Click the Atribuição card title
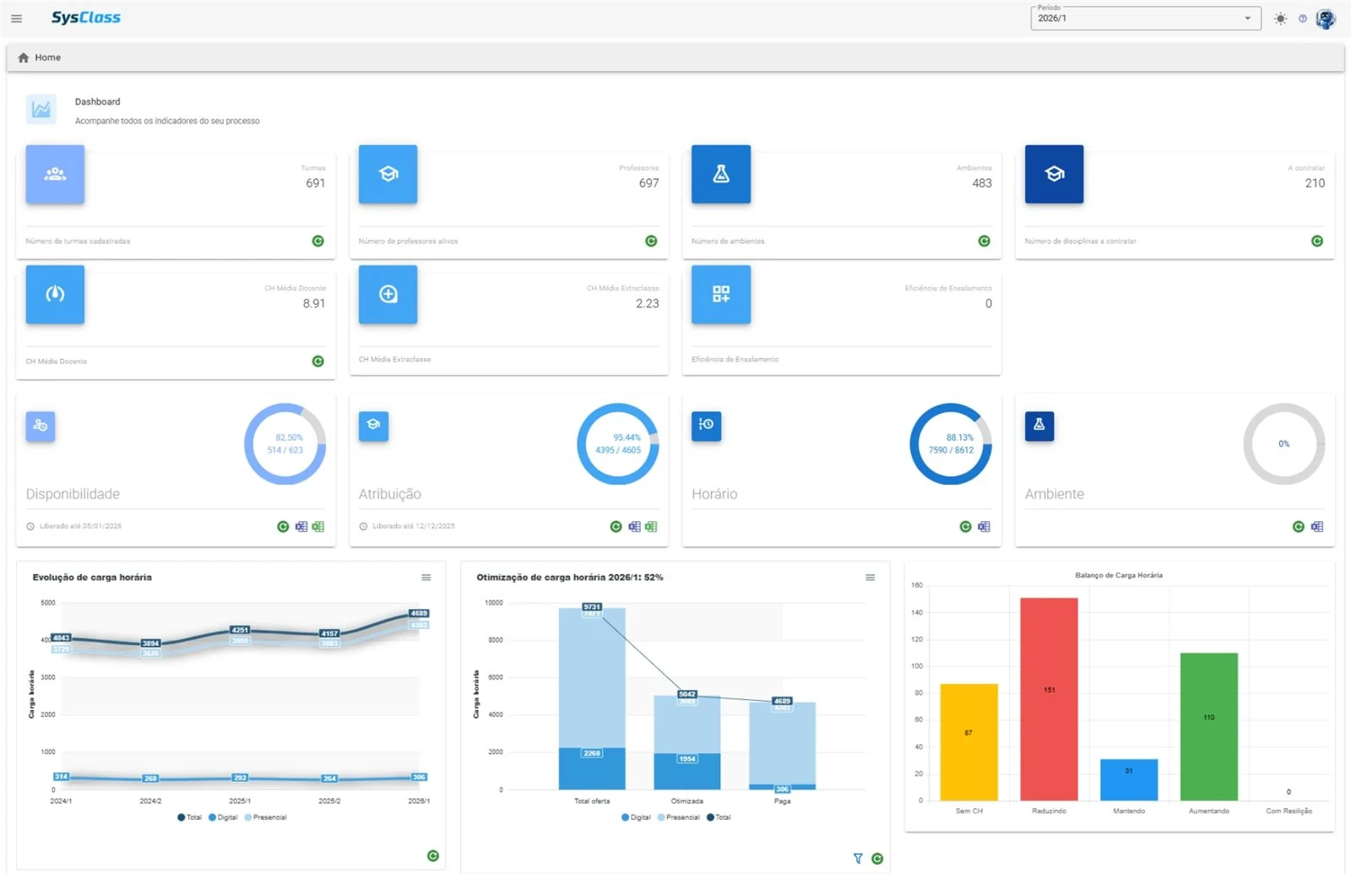This screenshot has height=874, width=1351. [x=390, y=494]
